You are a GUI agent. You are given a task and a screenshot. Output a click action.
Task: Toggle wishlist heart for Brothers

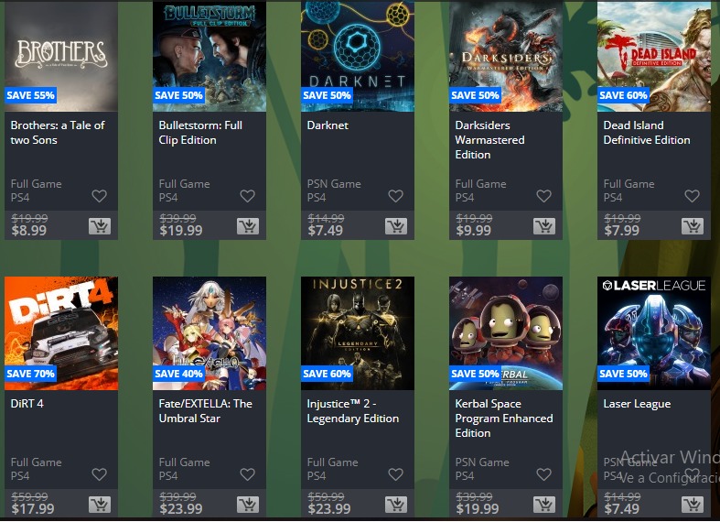pyautogui.click(x=99, y=196)
